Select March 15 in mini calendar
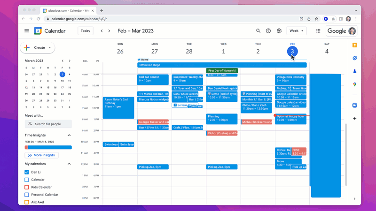Screen dimensions: 376x211 (x=48, y=88)
